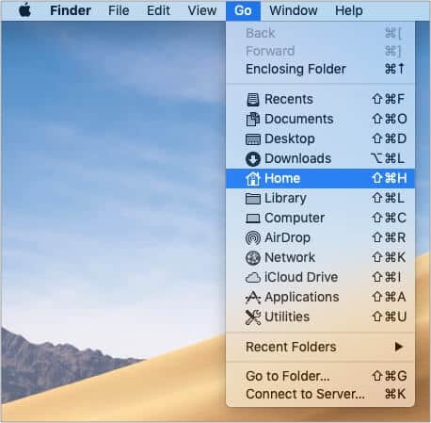Viewport: 431px width, 423px height.
Task: Select Connect to Server… option
Action: (320, 394)
